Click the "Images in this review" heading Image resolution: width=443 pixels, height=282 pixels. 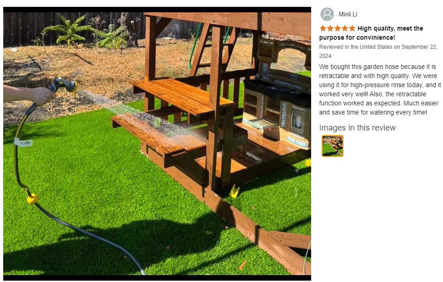coord(357,128)
